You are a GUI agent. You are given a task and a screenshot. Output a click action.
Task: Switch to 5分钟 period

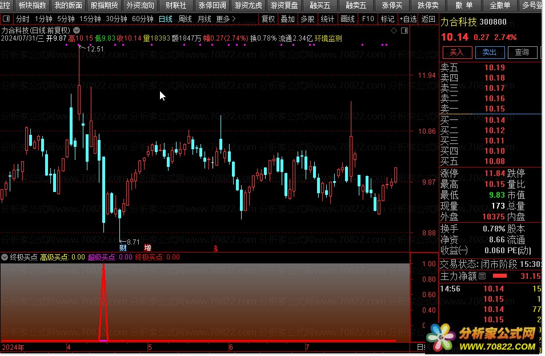point(66,19)
